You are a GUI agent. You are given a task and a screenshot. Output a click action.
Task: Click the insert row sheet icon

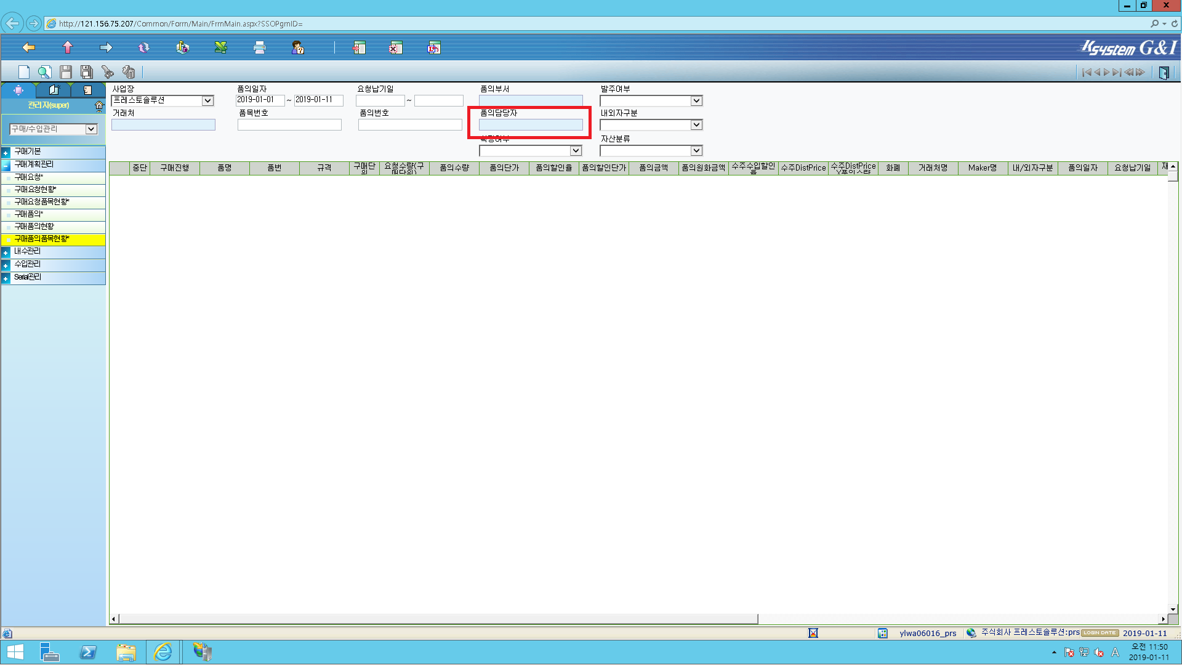point(359,47)
